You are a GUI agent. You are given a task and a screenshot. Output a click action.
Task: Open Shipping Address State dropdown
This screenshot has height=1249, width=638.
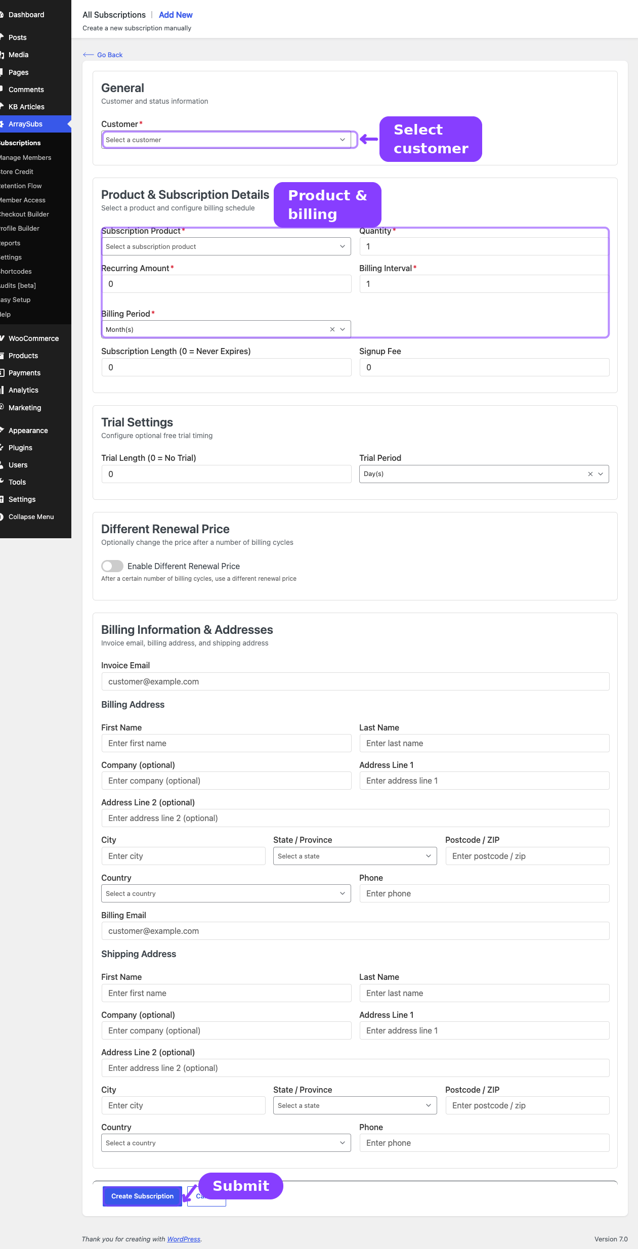[x=355, y=1105]
